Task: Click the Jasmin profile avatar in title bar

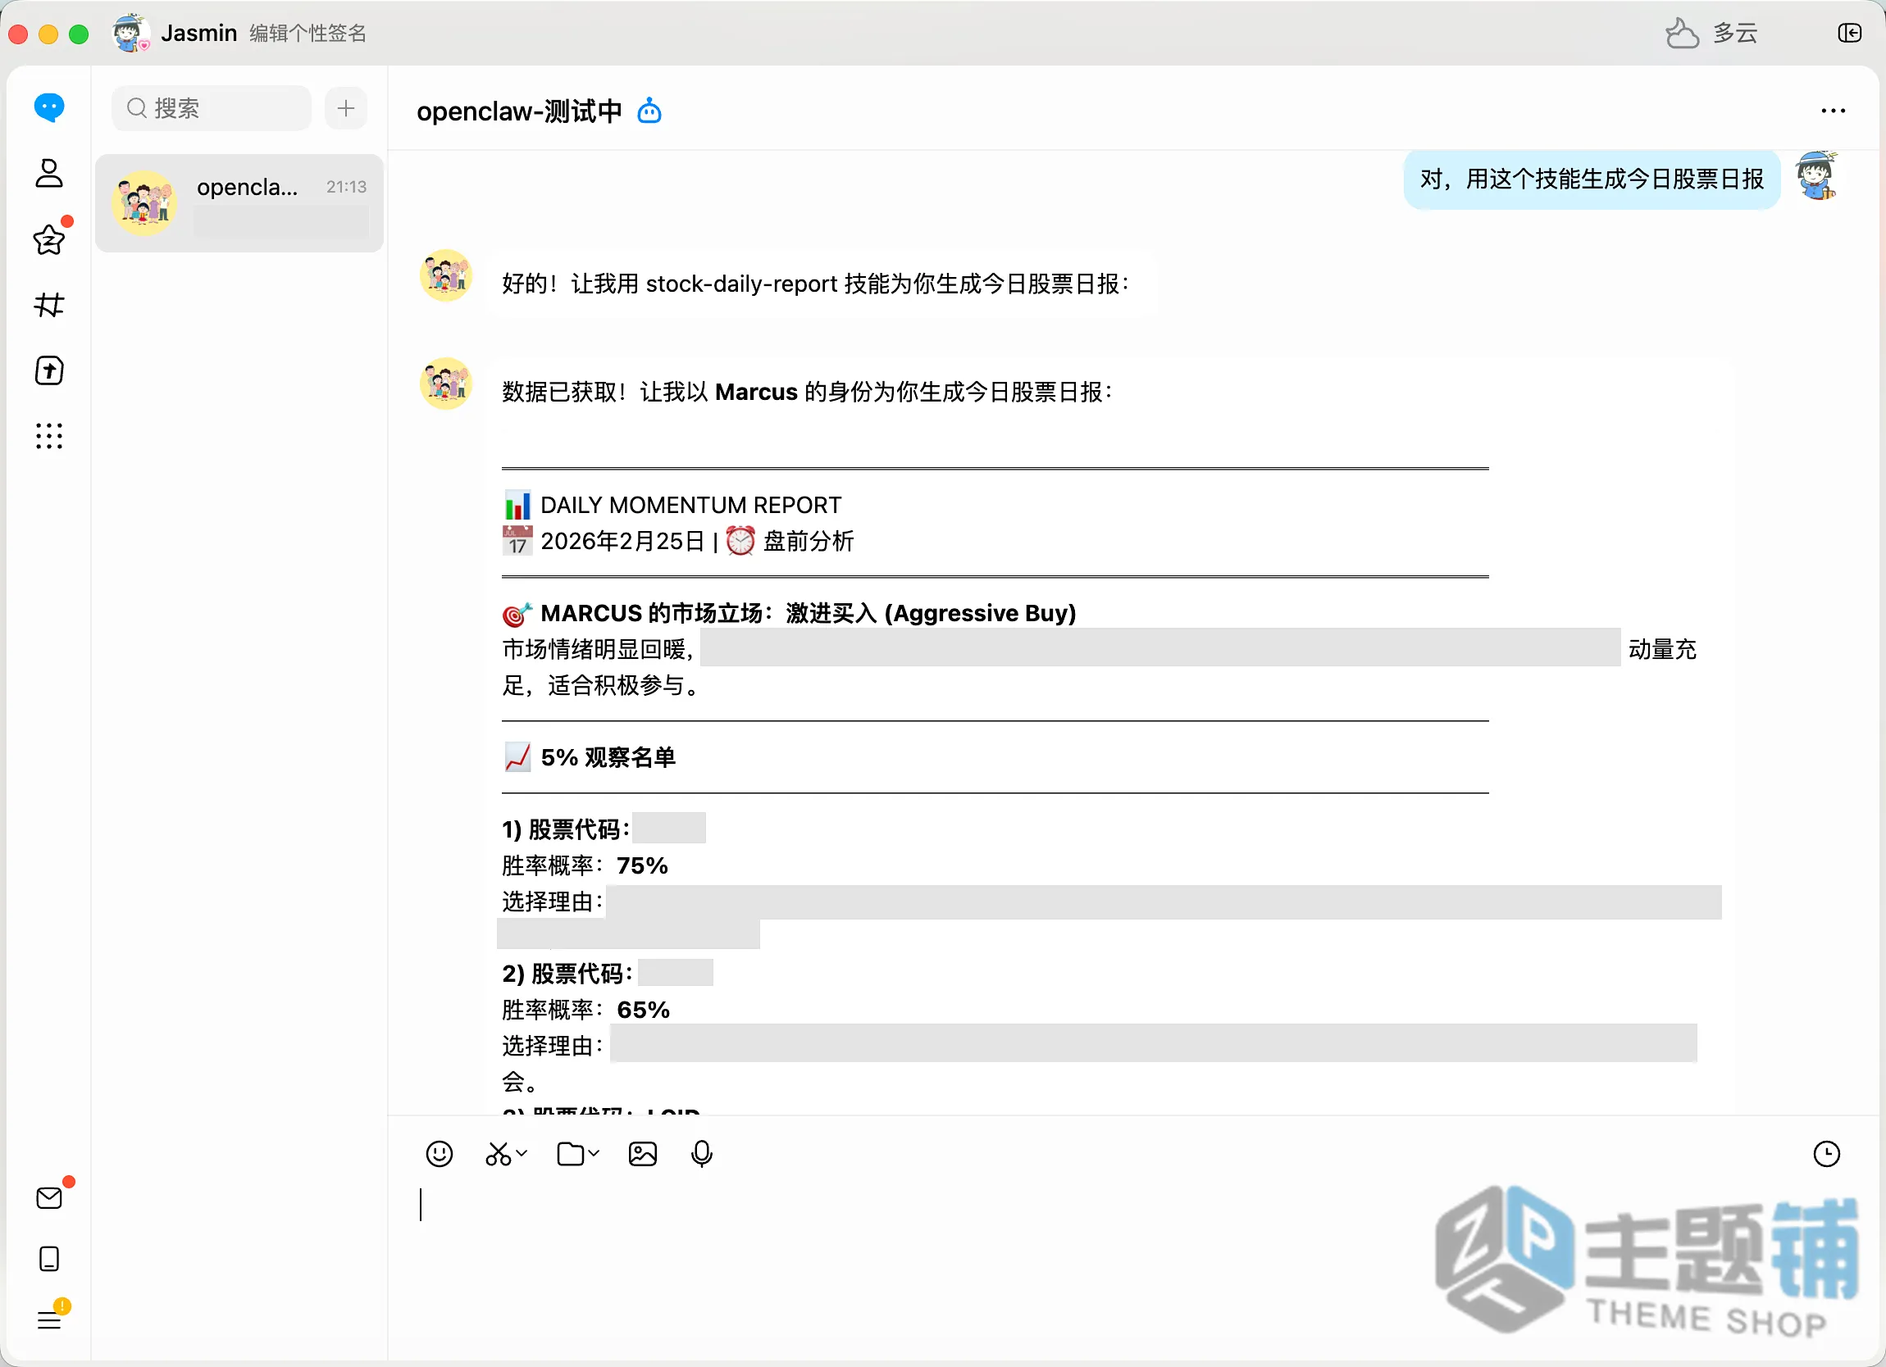Action: (x=130, y=34)
